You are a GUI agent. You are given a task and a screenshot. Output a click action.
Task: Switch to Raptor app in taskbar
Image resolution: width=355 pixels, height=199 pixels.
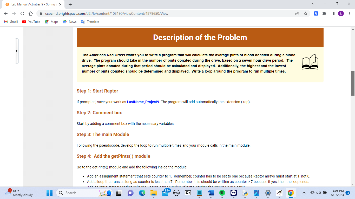pos(279,193)
